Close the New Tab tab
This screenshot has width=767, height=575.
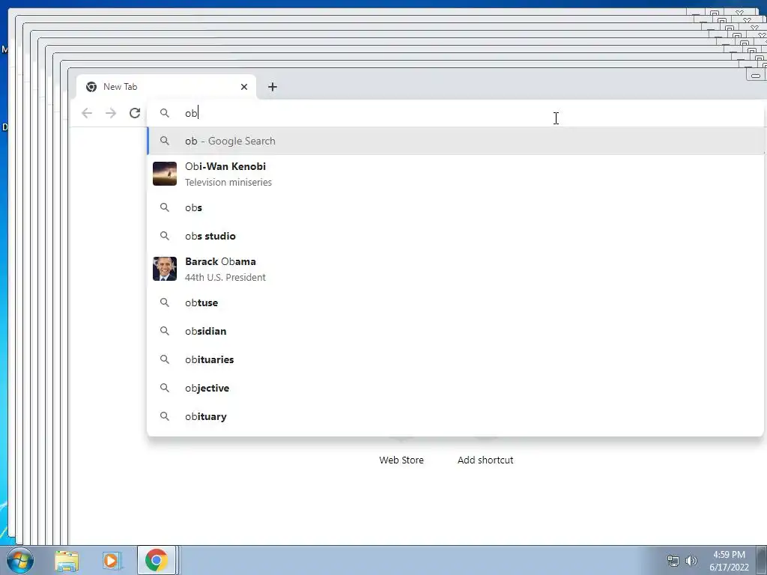[x=244, y=87]
